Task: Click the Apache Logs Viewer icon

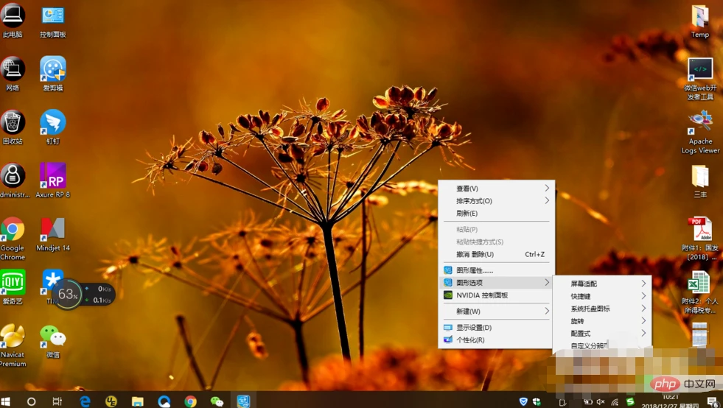Action: 699,122
